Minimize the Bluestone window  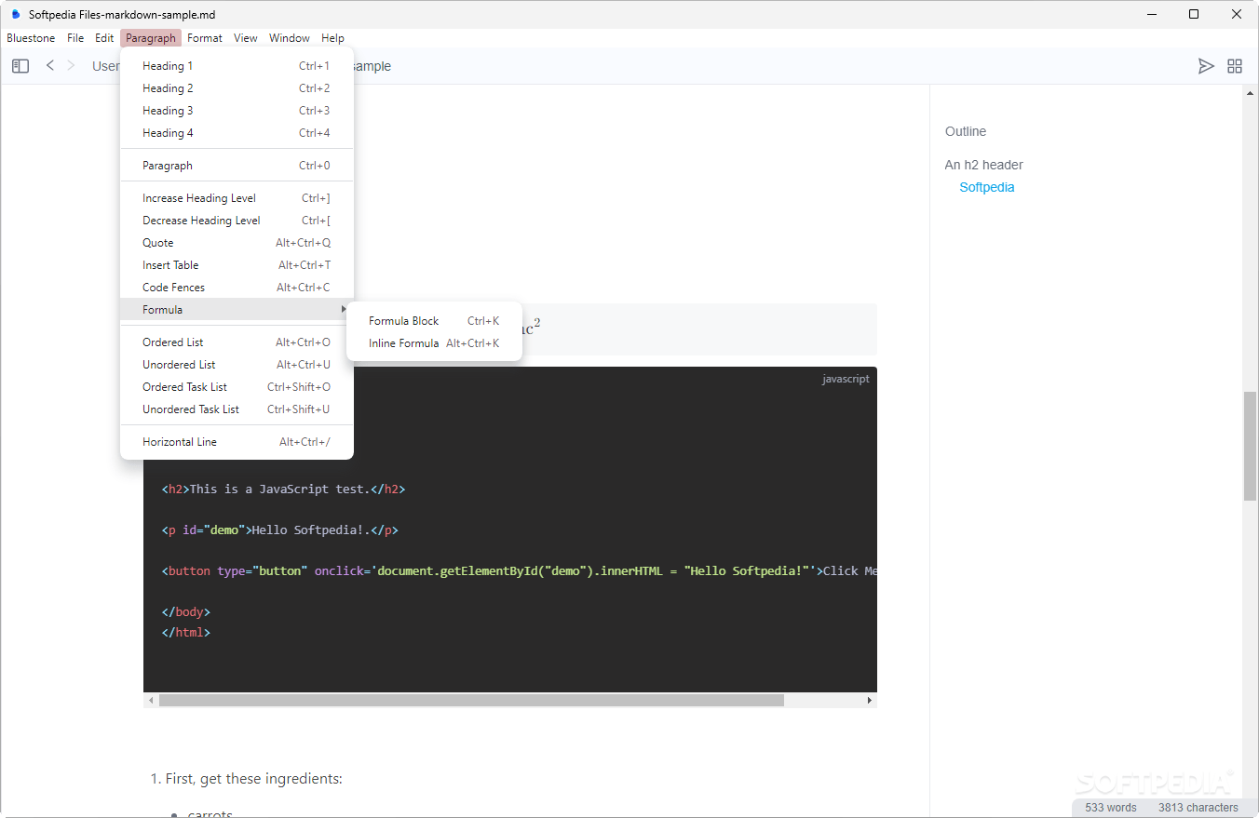[1151, 14]
